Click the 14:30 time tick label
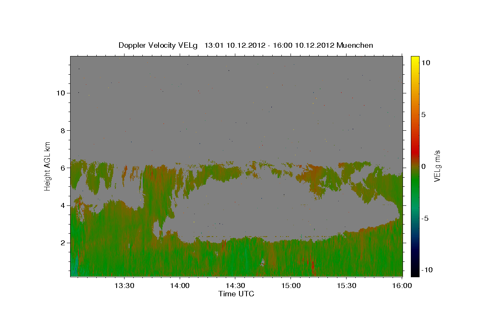Viewport: 498px width, 332px height. pos(235,286)
